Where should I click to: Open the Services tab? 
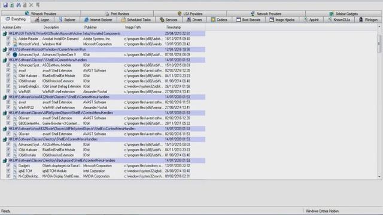coord(169,20)
